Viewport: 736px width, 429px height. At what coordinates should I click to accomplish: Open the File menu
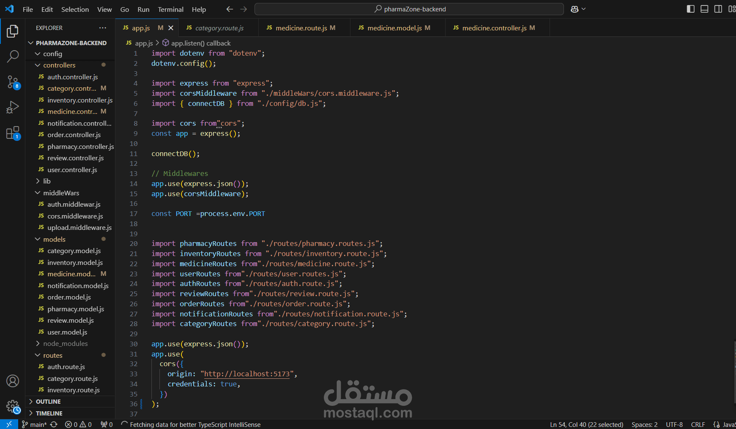coord(28,9)
